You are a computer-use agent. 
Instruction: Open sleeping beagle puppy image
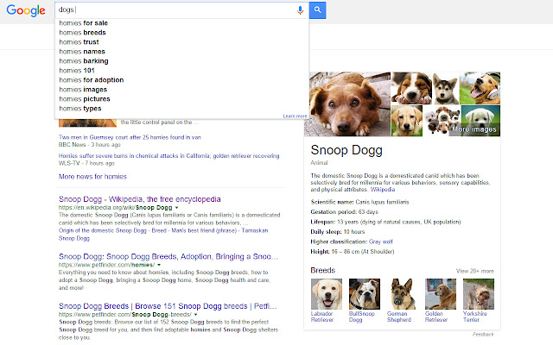(x=411, y=88)
